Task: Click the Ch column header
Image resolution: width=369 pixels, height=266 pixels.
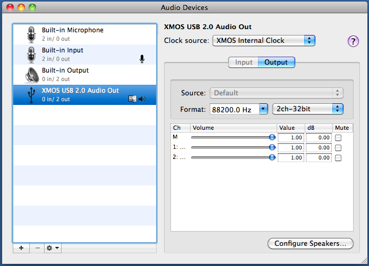Action: [181, 128]
